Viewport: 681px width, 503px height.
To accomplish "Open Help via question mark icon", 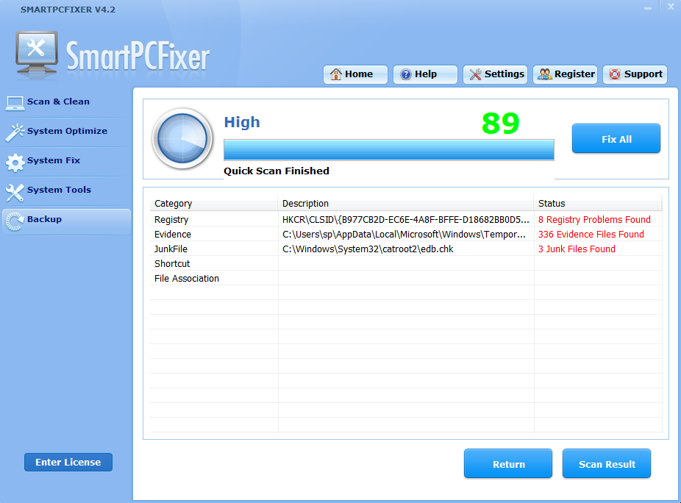I will (x=405, y=74).
